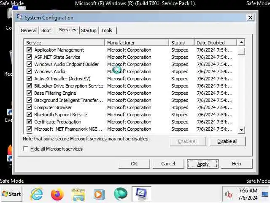Click Stopped status for ActiveX Installer
Viewport: 270px width, 203px height.
tap(180, 79)
